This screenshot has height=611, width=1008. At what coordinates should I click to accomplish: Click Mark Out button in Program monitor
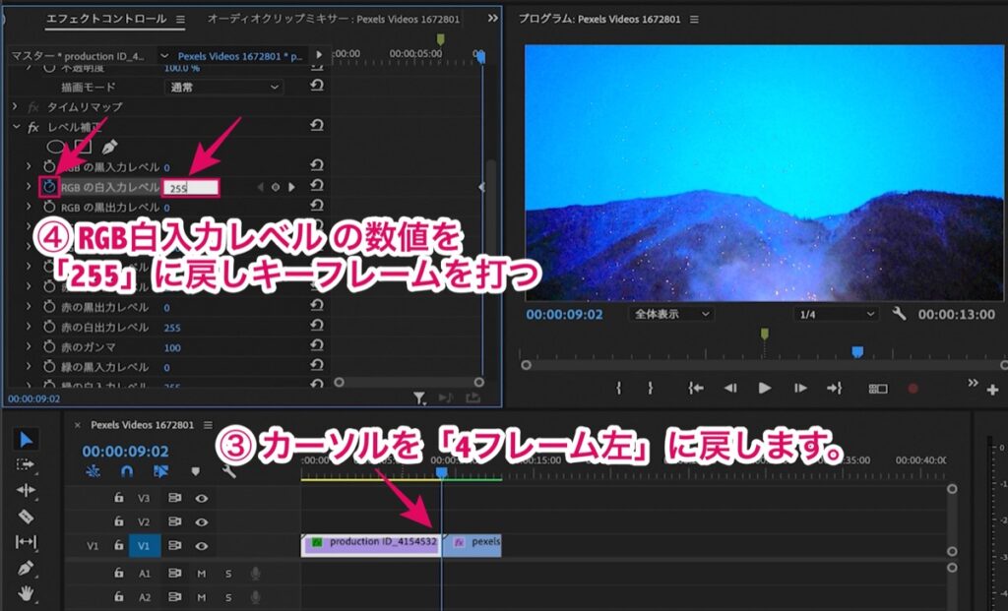click(x=650, y=388)
